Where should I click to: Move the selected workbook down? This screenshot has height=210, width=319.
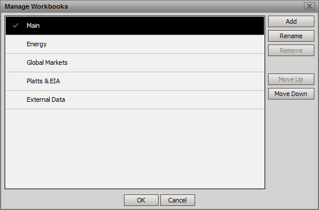pyautogui.click(x=291, y=94)
